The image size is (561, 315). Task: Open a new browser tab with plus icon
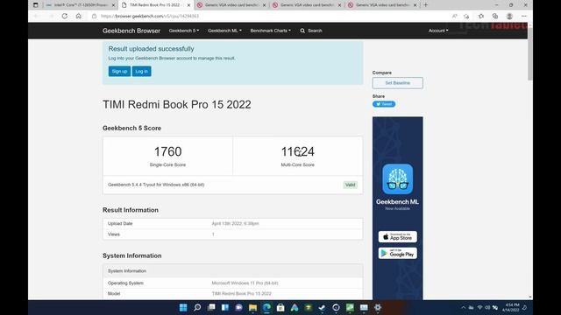click(x=426, y=5)
